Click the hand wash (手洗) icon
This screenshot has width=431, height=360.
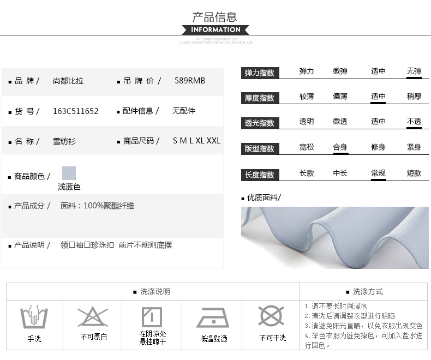pyautogui.click(x=34, y=316)
